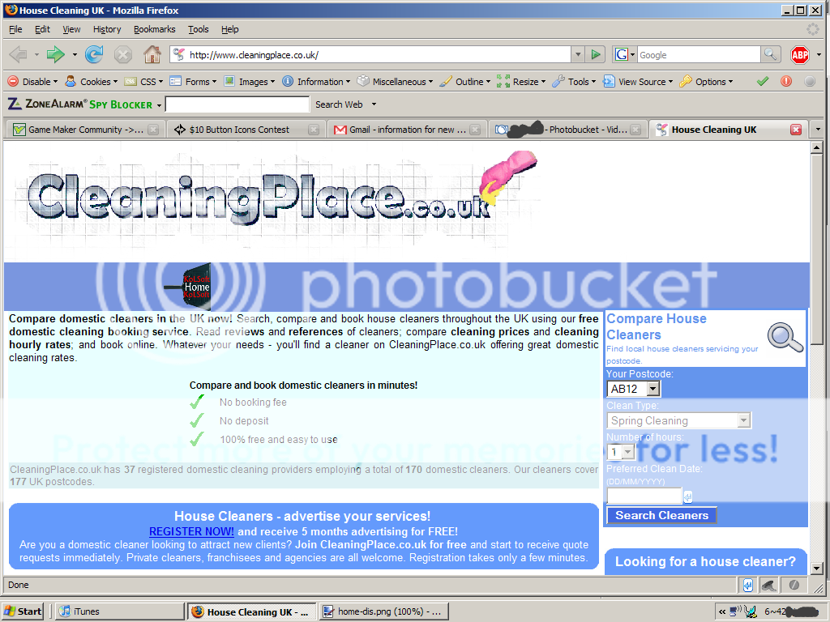The image size is (830, 622).
Task: Focus the Preferred Clean Date input field
Action: 644,496
